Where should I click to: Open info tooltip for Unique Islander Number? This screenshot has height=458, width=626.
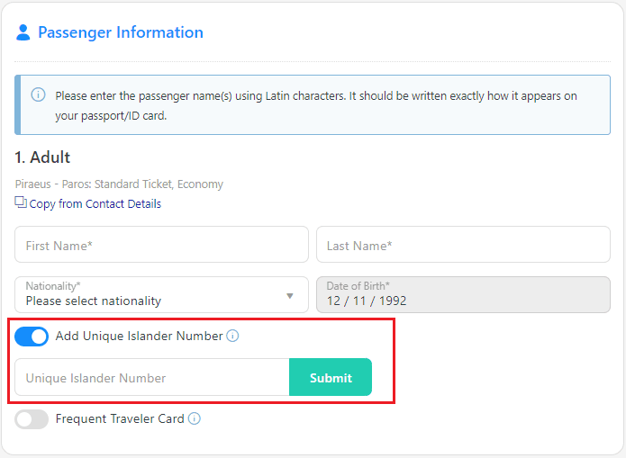coord(232,336)
